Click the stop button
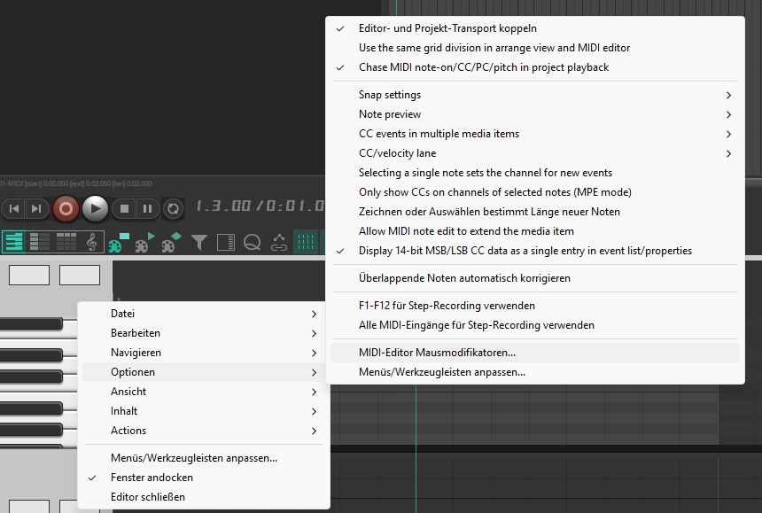Viewport: 762px width, 513px height. (x=125, y=209)
